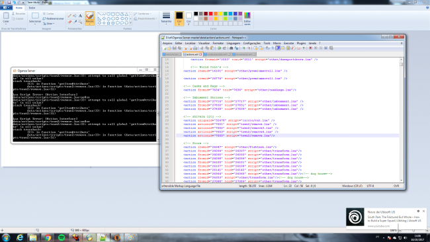The height and width of the screenshot is (242, 430).
Task: Open the www.youtube.com notification link
Action: 378,226
